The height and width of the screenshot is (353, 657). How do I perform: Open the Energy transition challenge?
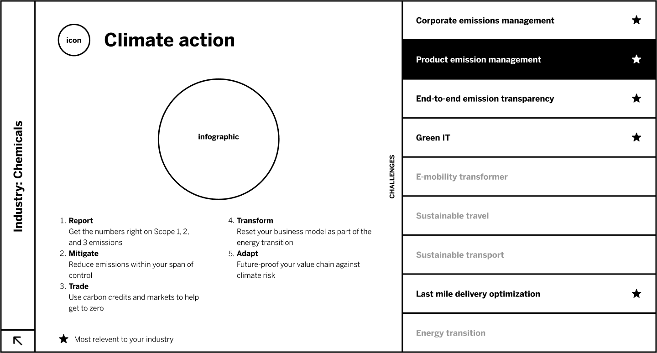[450, 333]
